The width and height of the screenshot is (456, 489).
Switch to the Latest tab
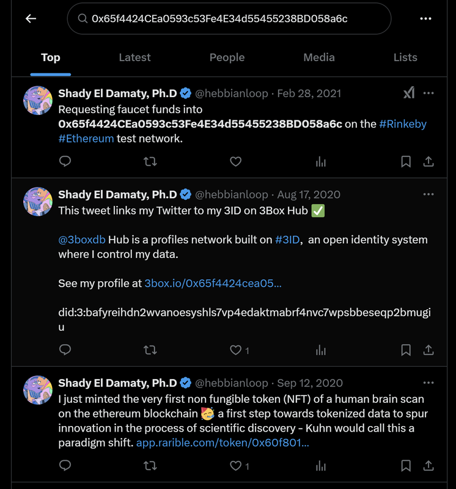pyautogui.click(x=134, y=57)
